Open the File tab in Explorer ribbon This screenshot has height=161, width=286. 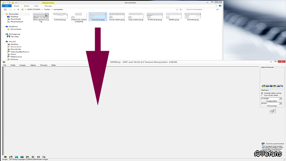[6, 6]
